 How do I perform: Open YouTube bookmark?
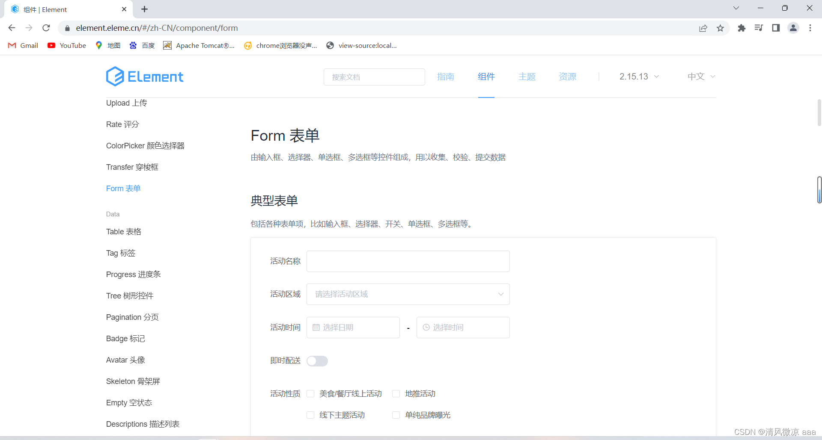67,45
